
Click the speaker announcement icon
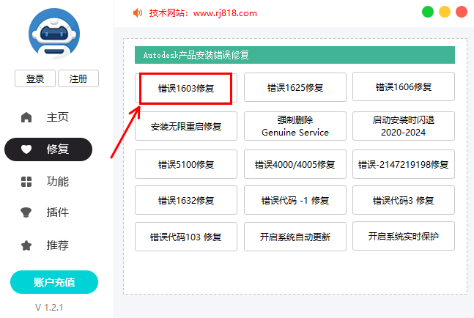(x=138, y=13)
